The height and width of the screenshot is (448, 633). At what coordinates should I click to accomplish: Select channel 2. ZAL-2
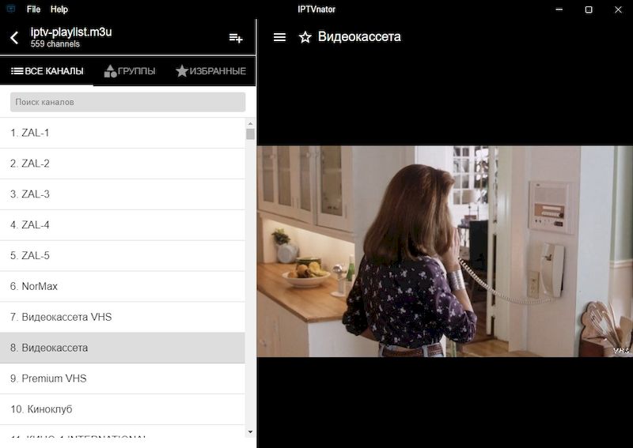click(x=123, y=164)
